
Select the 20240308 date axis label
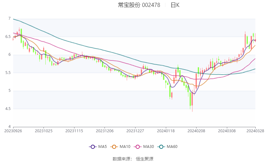[x=227, y=131]
